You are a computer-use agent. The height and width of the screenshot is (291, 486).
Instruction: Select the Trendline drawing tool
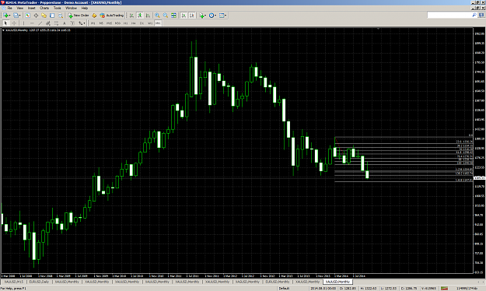[40, 23]
